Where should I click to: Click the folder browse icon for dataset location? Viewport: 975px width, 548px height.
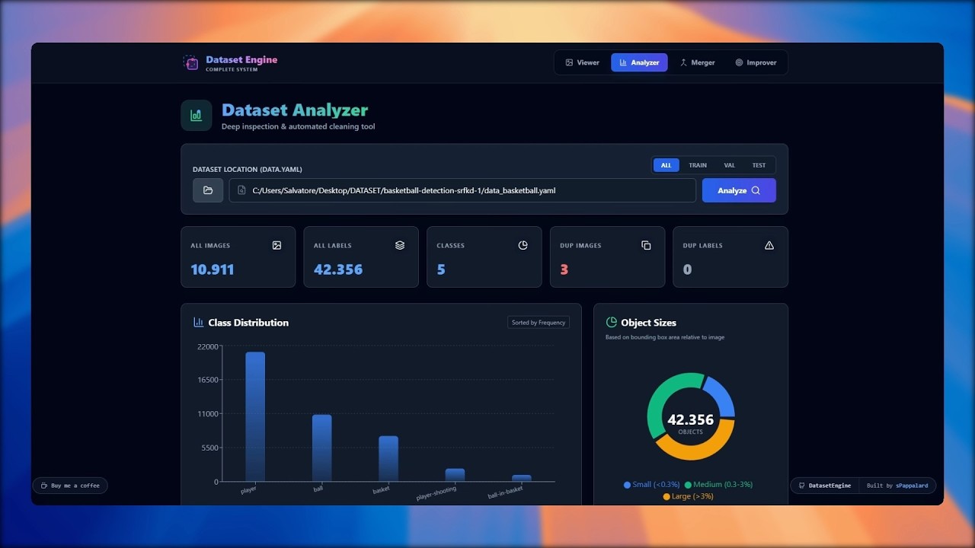click(207, 190)
